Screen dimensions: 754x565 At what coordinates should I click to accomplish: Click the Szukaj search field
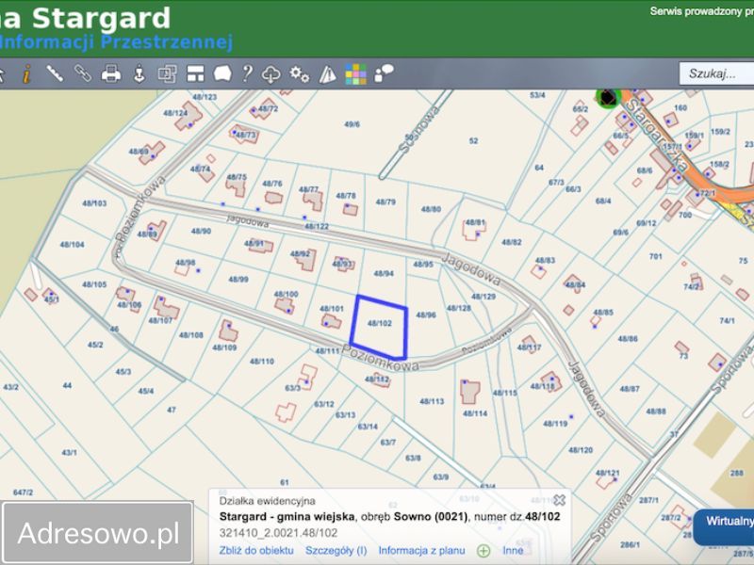coord(716,73)
